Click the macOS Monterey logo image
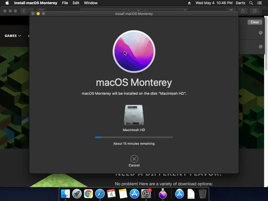This screenshot has width=268, height=201. 134,52
